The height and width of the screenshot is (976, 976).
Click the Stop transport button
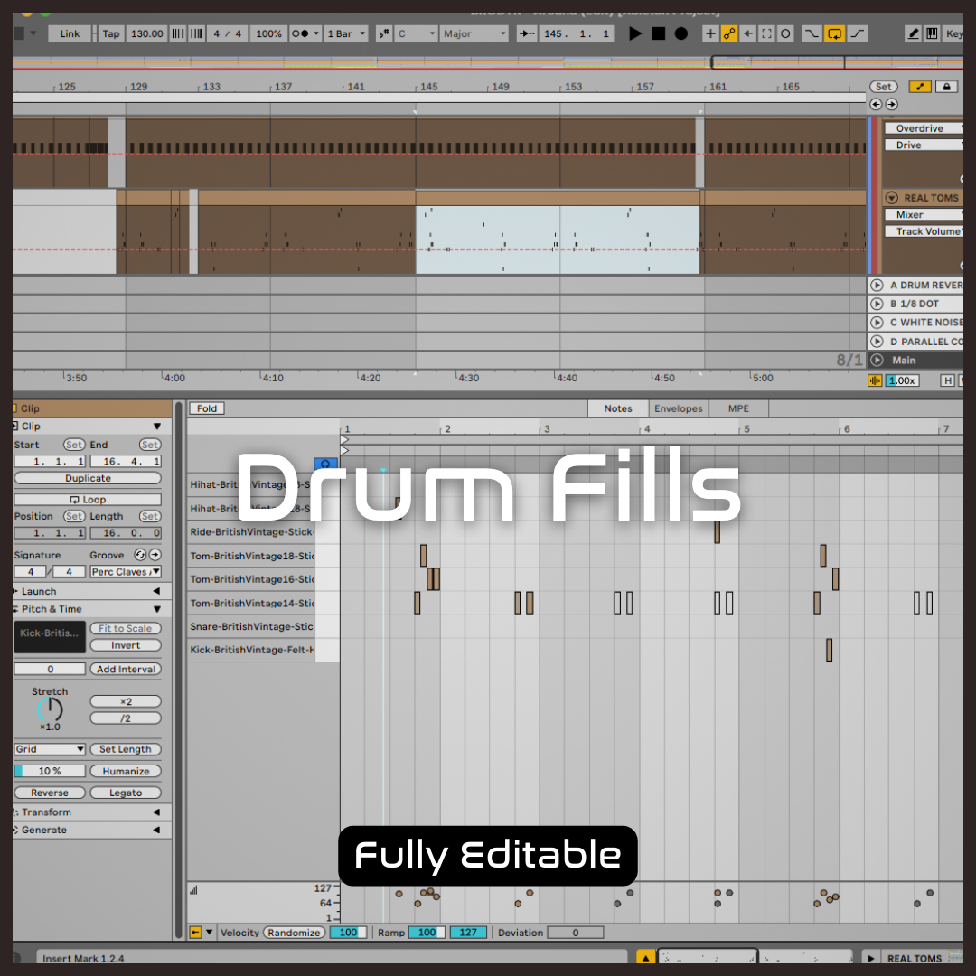pos(658,33)
